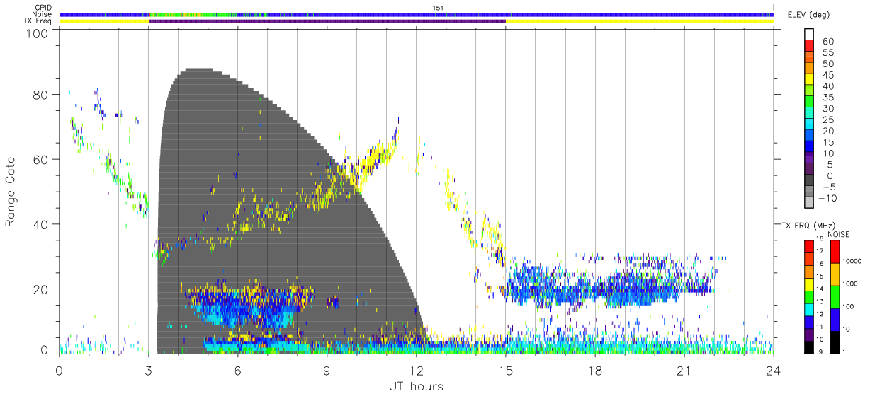The image size is (870, 401).
Task: Choose the blue ELEV segment between 15 and 10
Action: coord(808,146)
